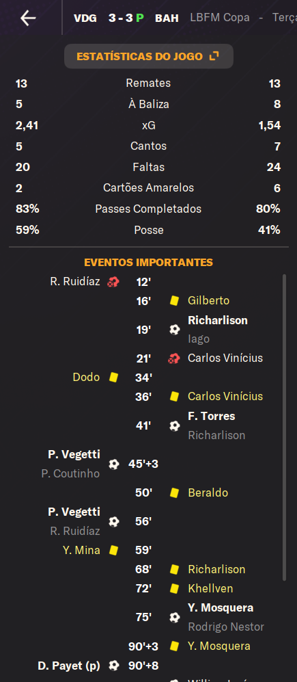
Task: Click goal ball icon at 45'+3
Action: point(114,464)
